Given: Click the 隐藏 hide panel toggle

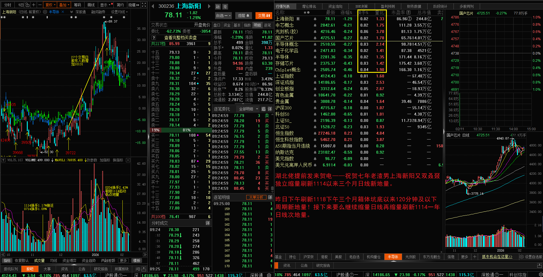Looking at the screenshot, I should coord(134,5).
